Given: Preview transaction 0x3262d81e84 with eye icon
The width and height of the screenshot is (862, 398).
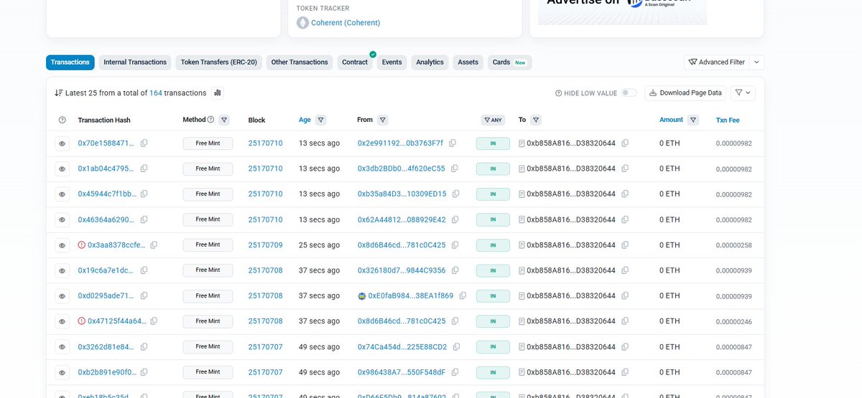Looking at the screenshot, I should [x=62, y=347].
